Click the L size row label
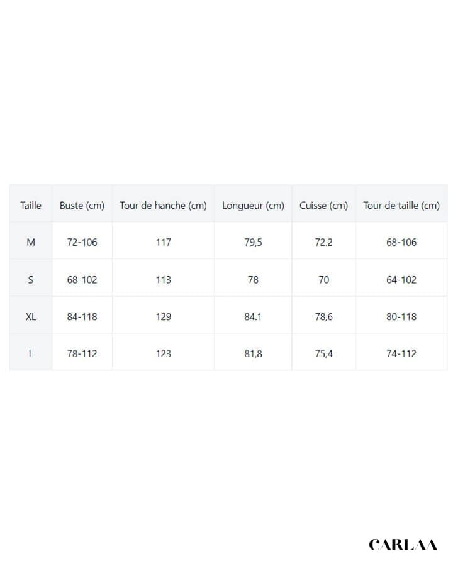The width and height of the screenshot is (453, 566). click(x=31, y=353)
